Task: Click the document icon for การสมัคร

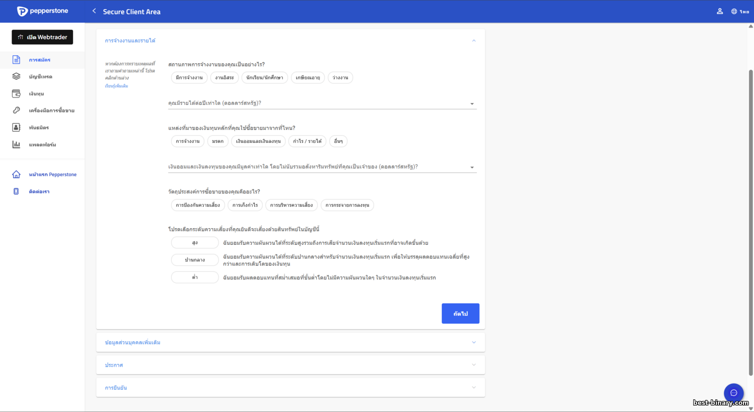Action: tap(16, 60)
